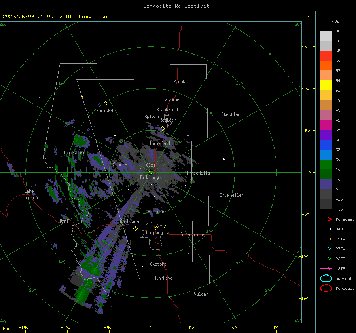
Task: Click the white 04DK arrow icon
Action: (326, 229)
